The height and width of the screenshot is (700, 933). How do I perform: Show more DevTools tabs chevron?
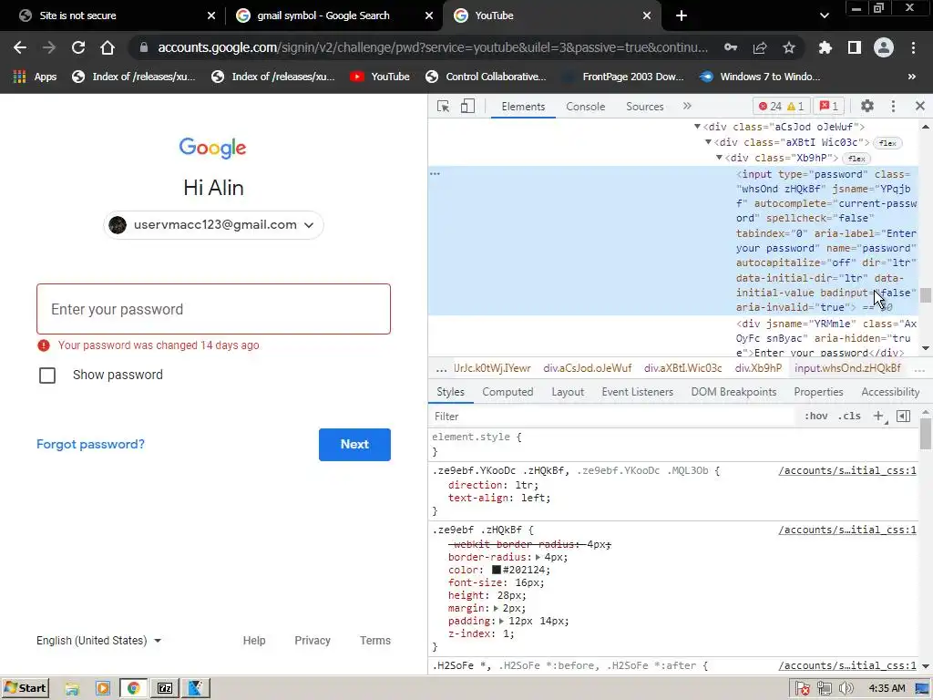click(687, 106)
